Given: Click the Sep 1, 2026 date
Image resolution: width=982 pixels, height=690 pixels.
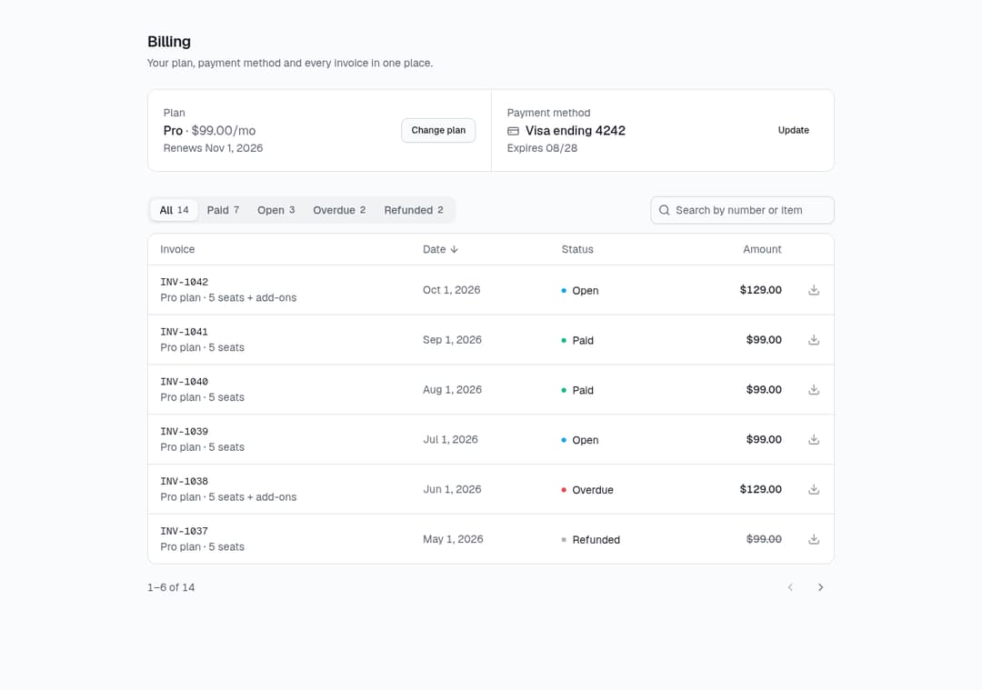Looking at the screenshot, I should pos(452,339).
